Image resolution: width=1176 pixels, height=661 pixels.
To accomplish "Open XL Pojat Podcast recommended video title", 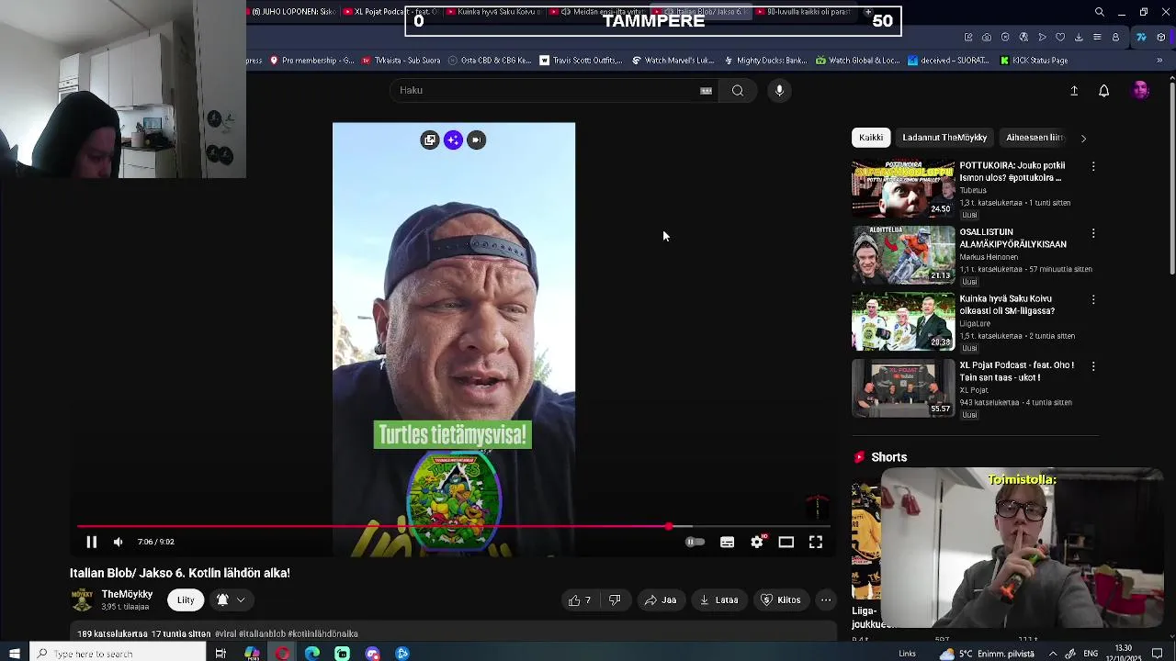I will (x=1016, y=371).
